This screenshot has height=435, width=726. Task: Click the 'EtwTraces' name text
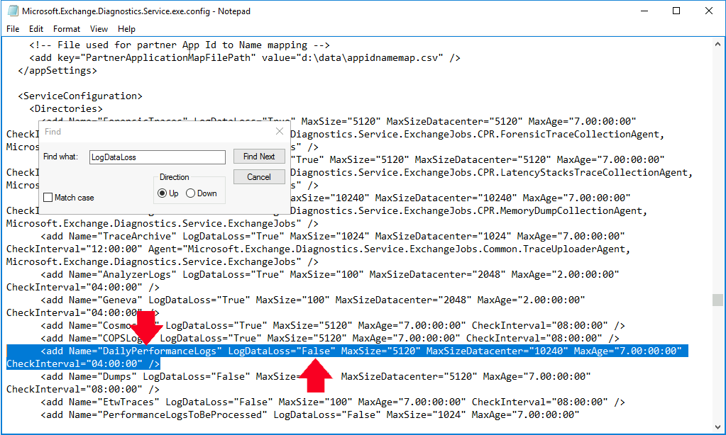[128, 402]
